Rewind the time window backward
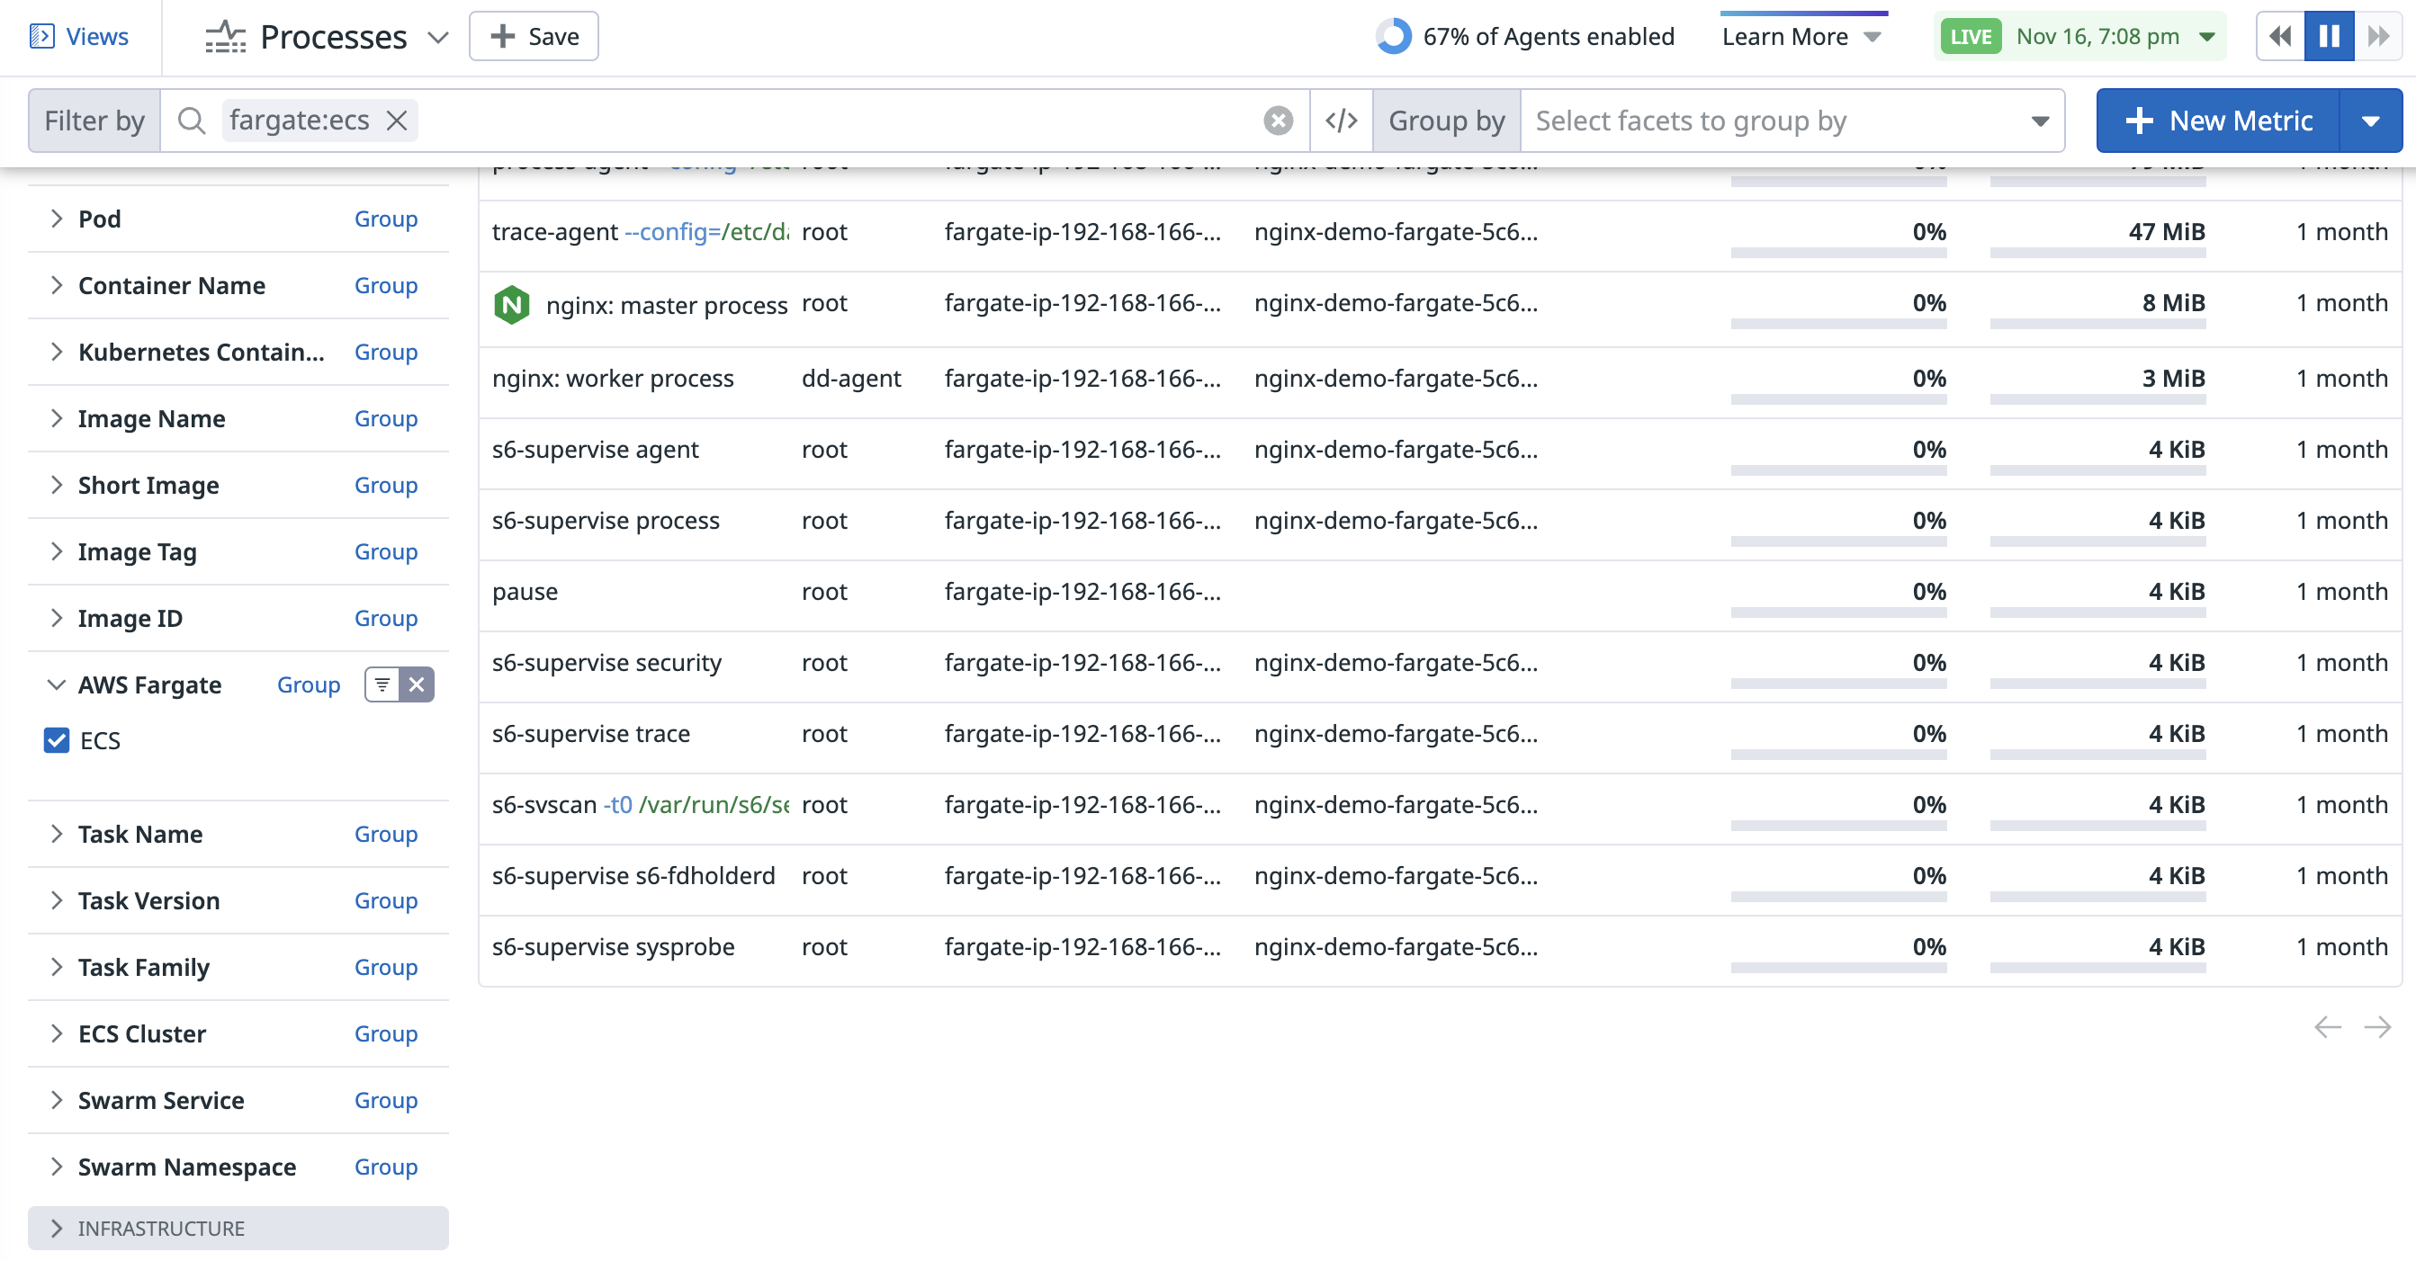This screenshot has width=2416, height=1261. [2280, 37]
